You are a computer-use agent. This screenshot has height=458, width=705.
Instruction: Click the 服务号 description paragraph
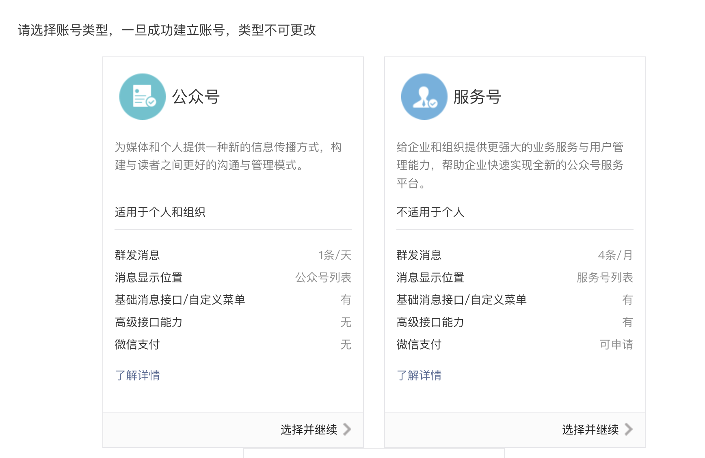point(510,165)
